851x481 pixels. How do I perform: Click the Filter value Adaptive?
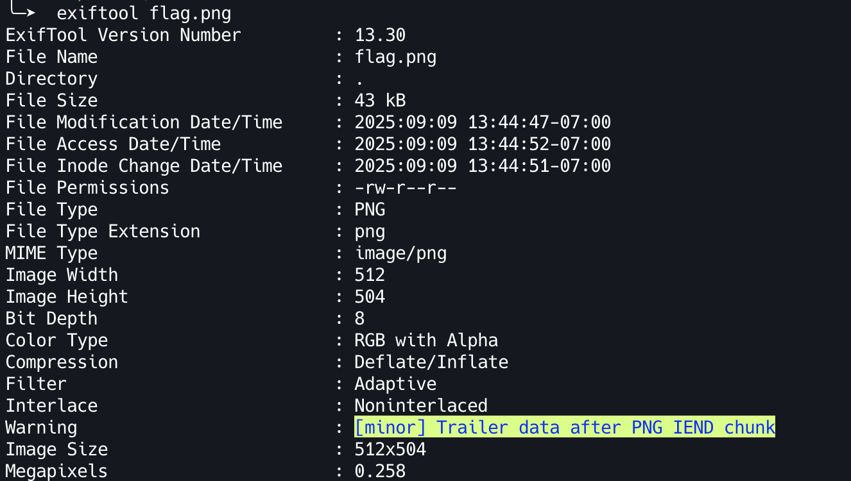click(x=395, y=384)
